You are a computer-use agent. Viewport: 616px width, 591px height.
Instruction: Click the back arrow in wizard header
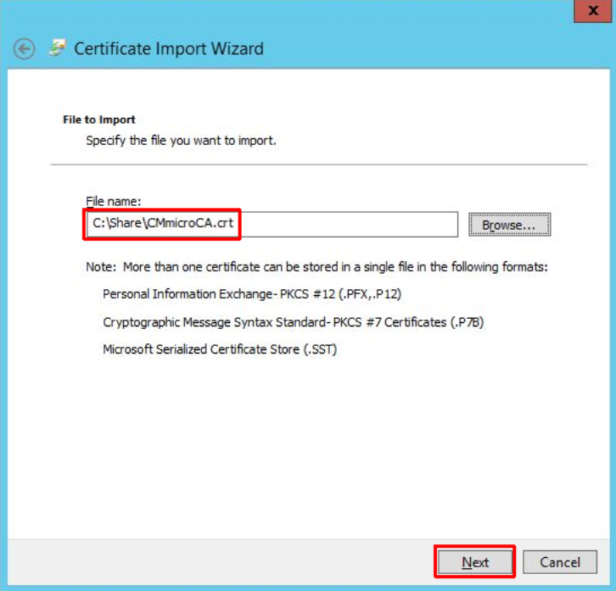(24, 49)
